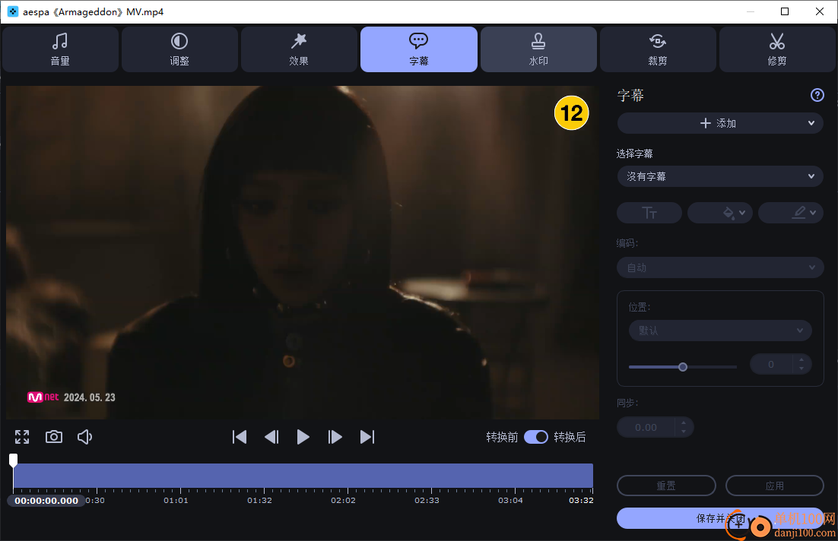Image resolution: width=838 pixels, height=541 pixels.
Task: Click the video preview frame
Action: pos(303,252)
